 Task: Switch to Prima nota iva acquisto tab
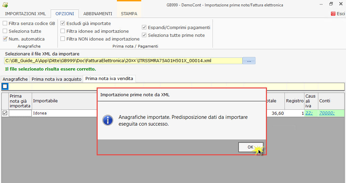(x=56, y=79)
